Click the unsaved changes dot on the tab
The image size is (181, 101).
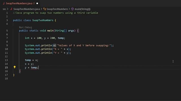pyautogui.click(x=37, y=3)
